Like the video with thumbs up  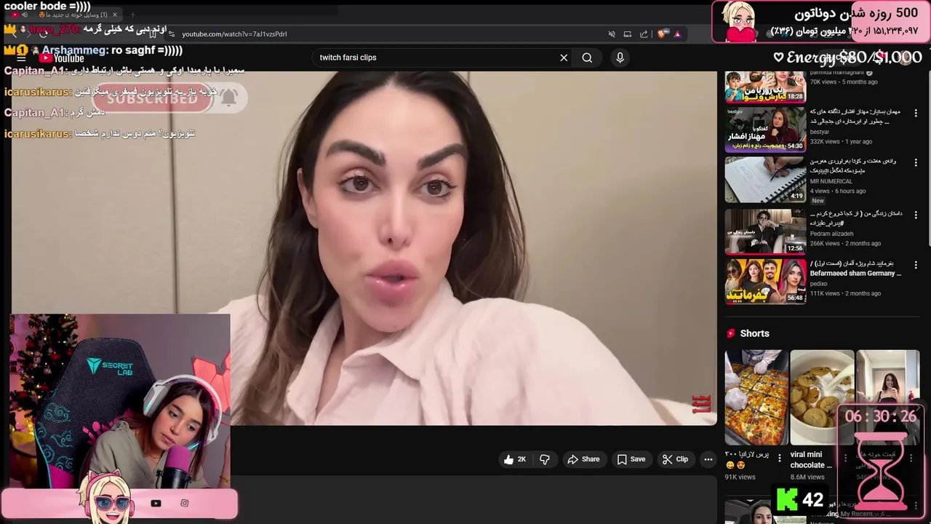pos(509,459)
